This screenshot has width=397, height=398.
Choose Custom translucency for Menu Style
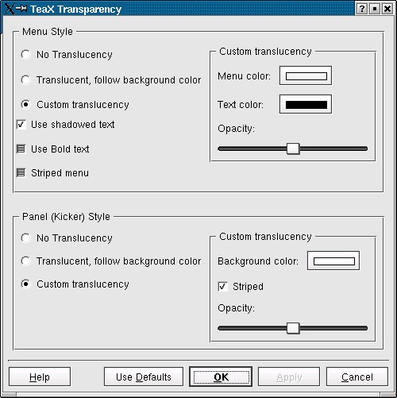25,104
